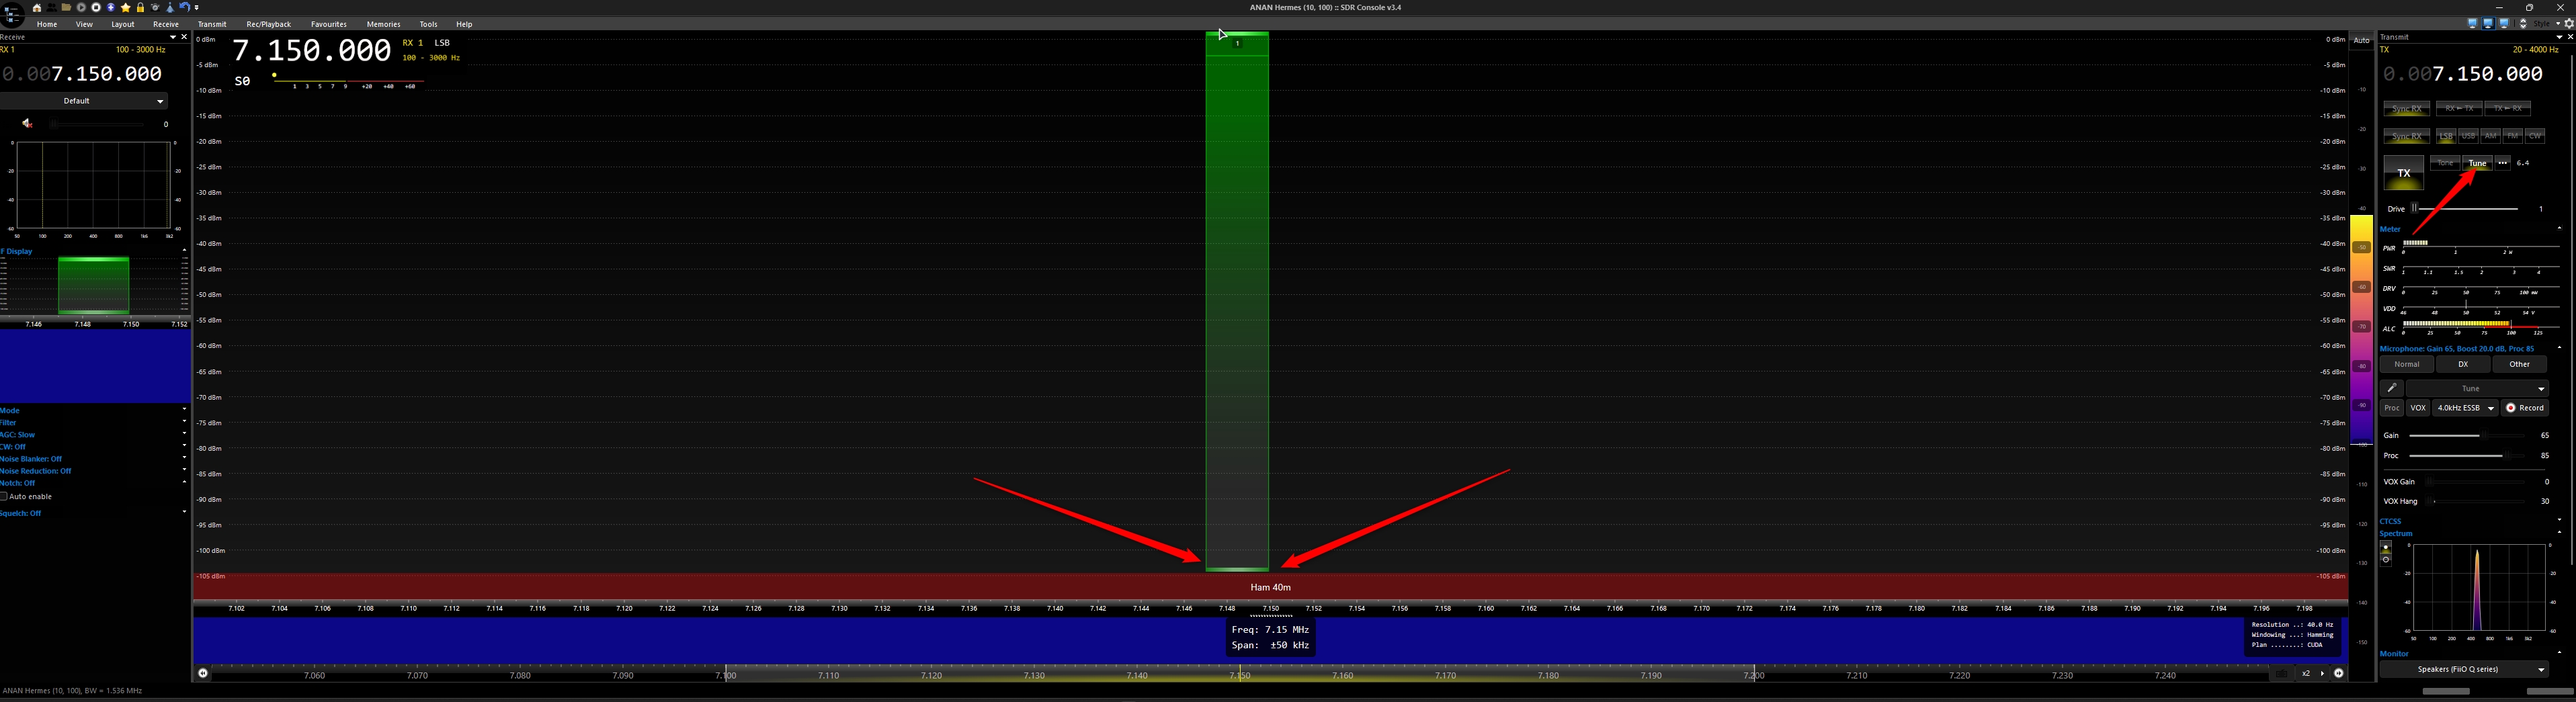Toggle the Tune button off
This screenshot has height=702, width=2576.
tap(2477, 163)
